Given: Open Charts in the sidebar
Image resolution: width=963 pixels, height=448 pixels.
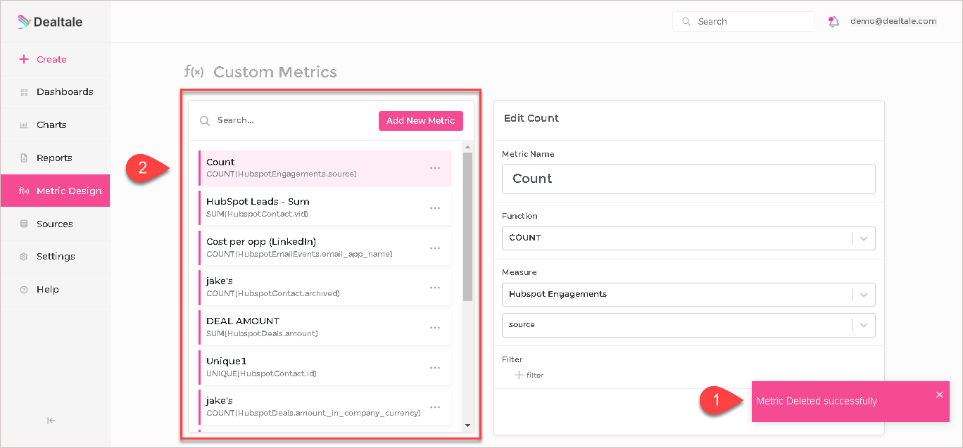Looking at the screenshot, I should 55,124.
